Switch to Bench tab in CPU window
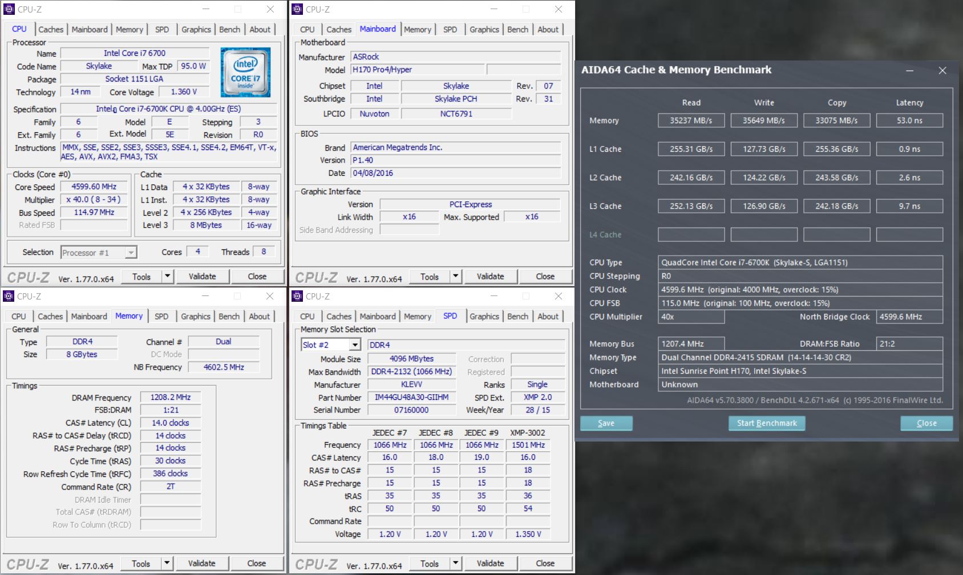The height and width of the screenshot is (575, 963). coord(230,30)
